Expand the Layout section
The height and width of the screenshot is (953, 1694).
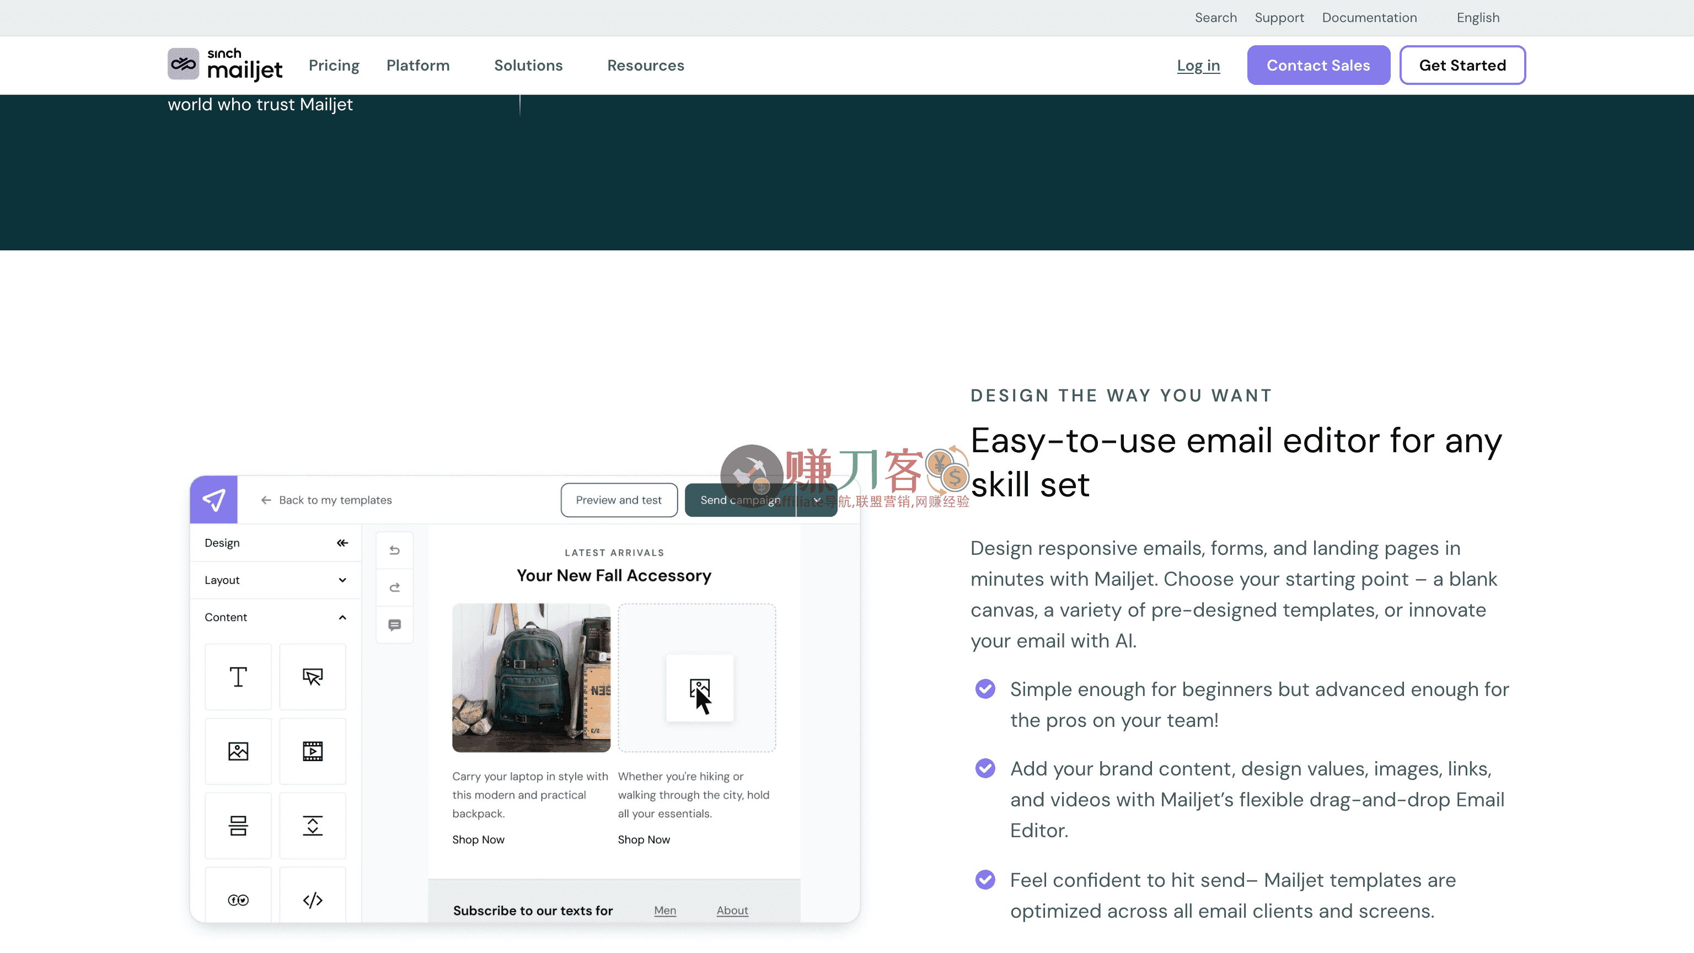click(276, 580)
